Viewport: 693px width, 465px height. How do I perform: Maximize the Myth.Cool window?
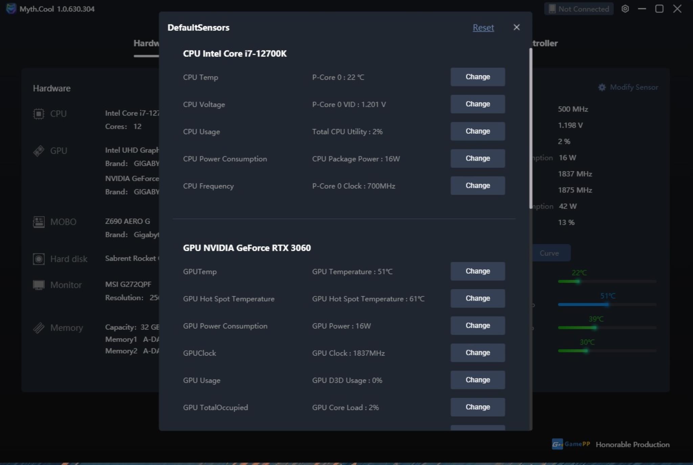click(x=659, y=9)
